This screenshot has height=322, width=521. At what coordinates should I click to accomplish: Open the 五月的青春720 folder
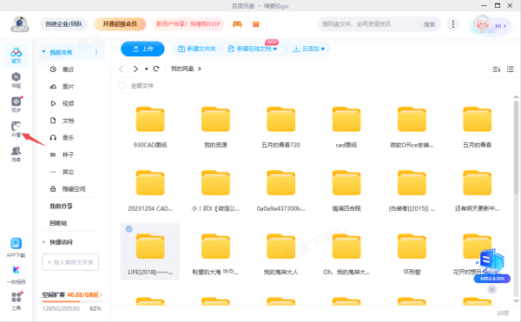(280, 126)
